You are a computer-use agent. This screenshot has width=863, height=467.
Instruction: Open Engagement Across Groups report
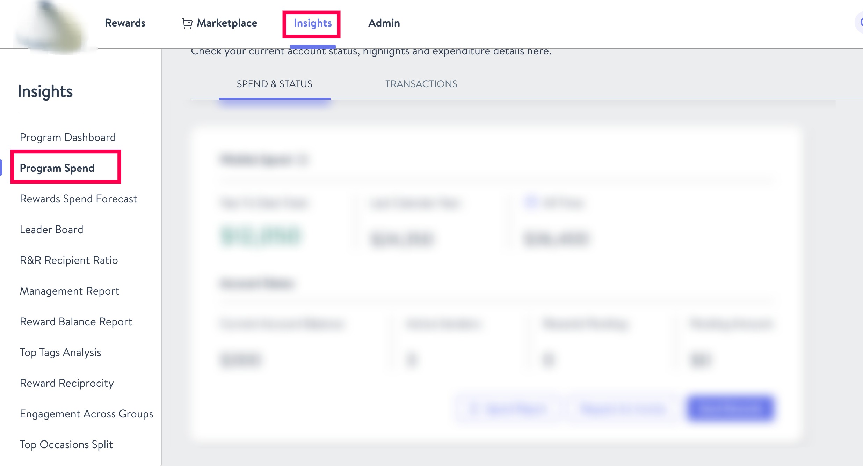click(86, 414)
